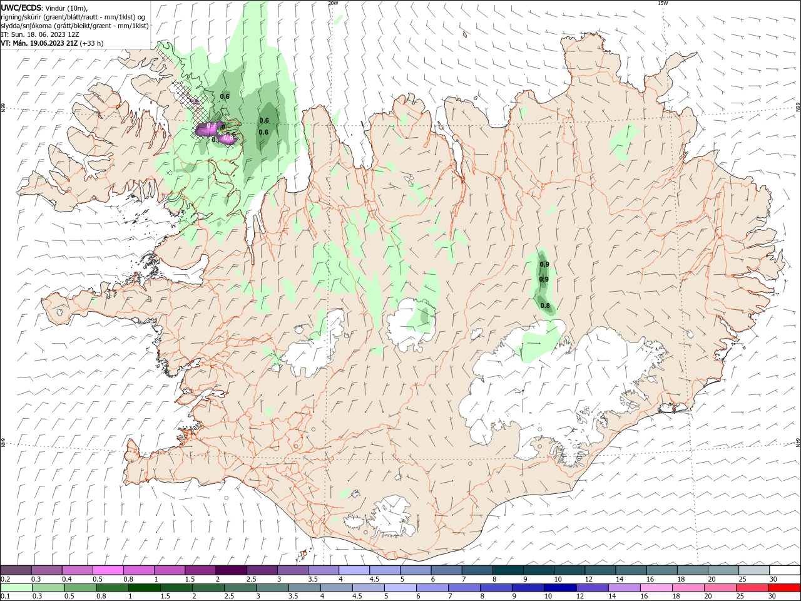Choose the upper legend swatch starting at 3.5

(x=323, y=570)
